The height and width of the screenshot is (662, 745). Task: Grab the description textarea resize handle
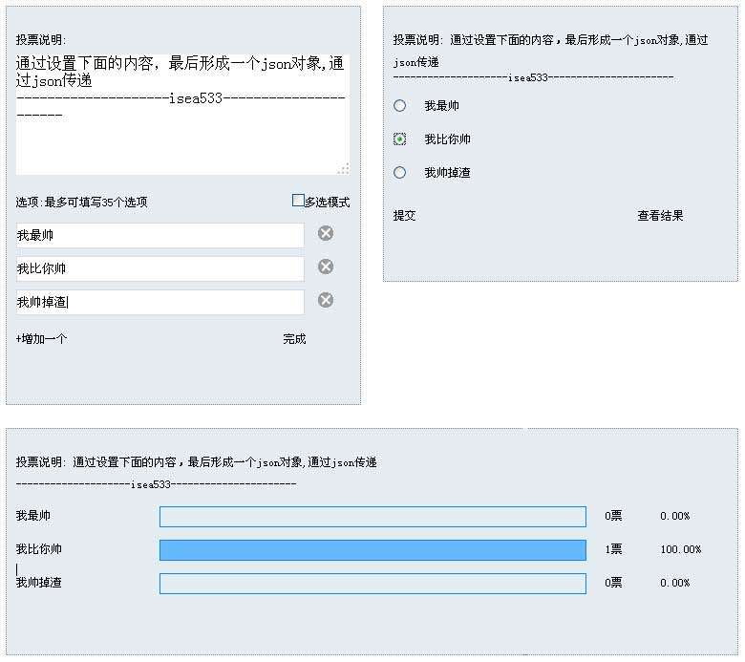343,169
